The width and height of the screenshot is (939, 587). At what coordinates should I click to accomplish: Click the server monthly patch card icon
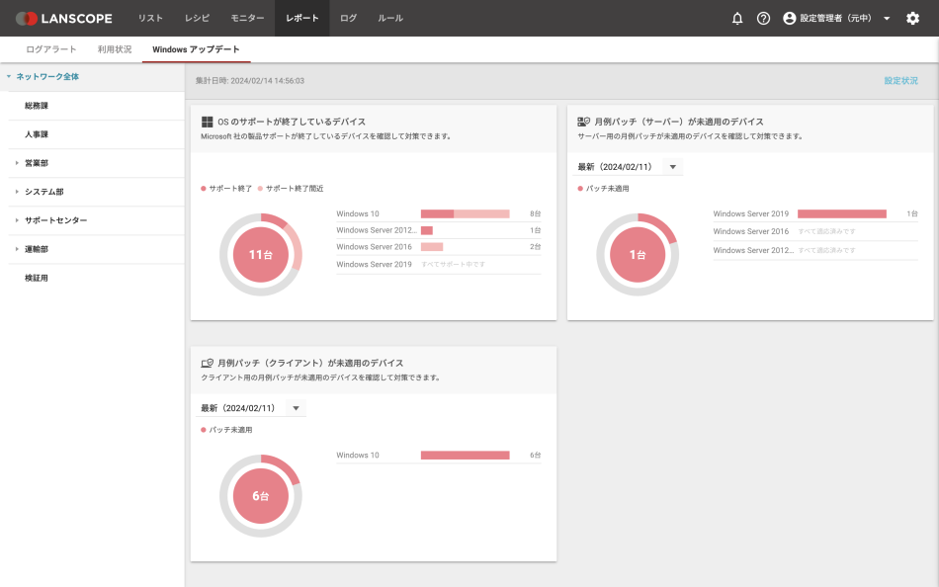coord(584,122)
